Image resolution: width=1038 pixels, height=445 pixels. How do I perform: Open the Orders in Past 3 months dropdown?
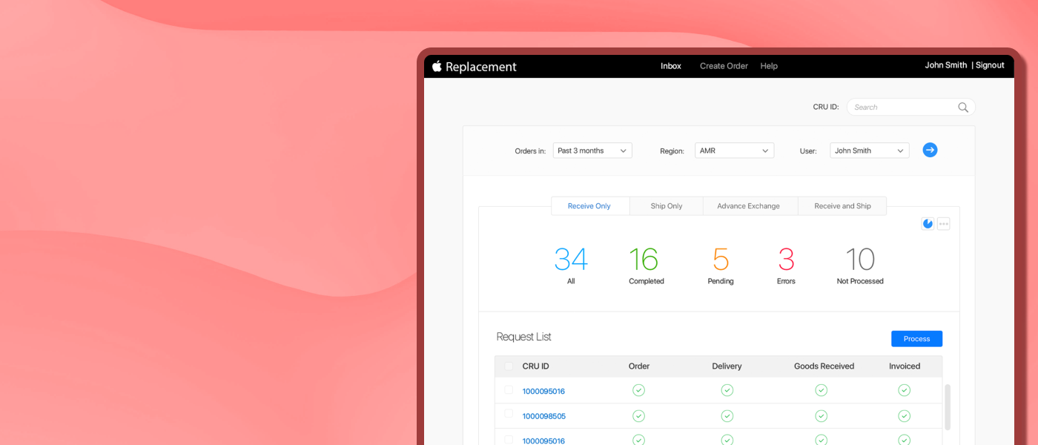click(592, 151)
